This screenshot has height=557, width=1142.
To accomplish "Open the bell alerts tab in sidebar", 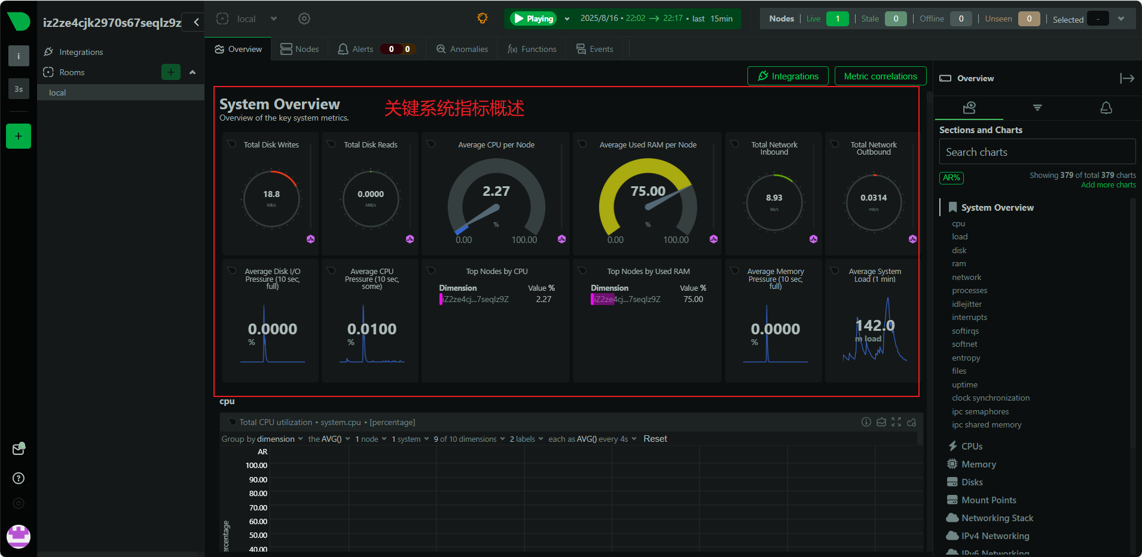I will pos(1106,107).
